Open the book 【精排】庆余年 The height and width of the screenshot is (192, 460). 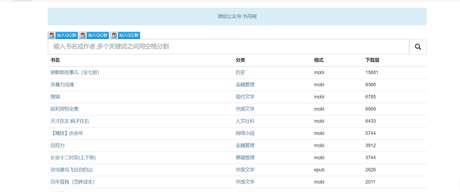coord(67,133)
